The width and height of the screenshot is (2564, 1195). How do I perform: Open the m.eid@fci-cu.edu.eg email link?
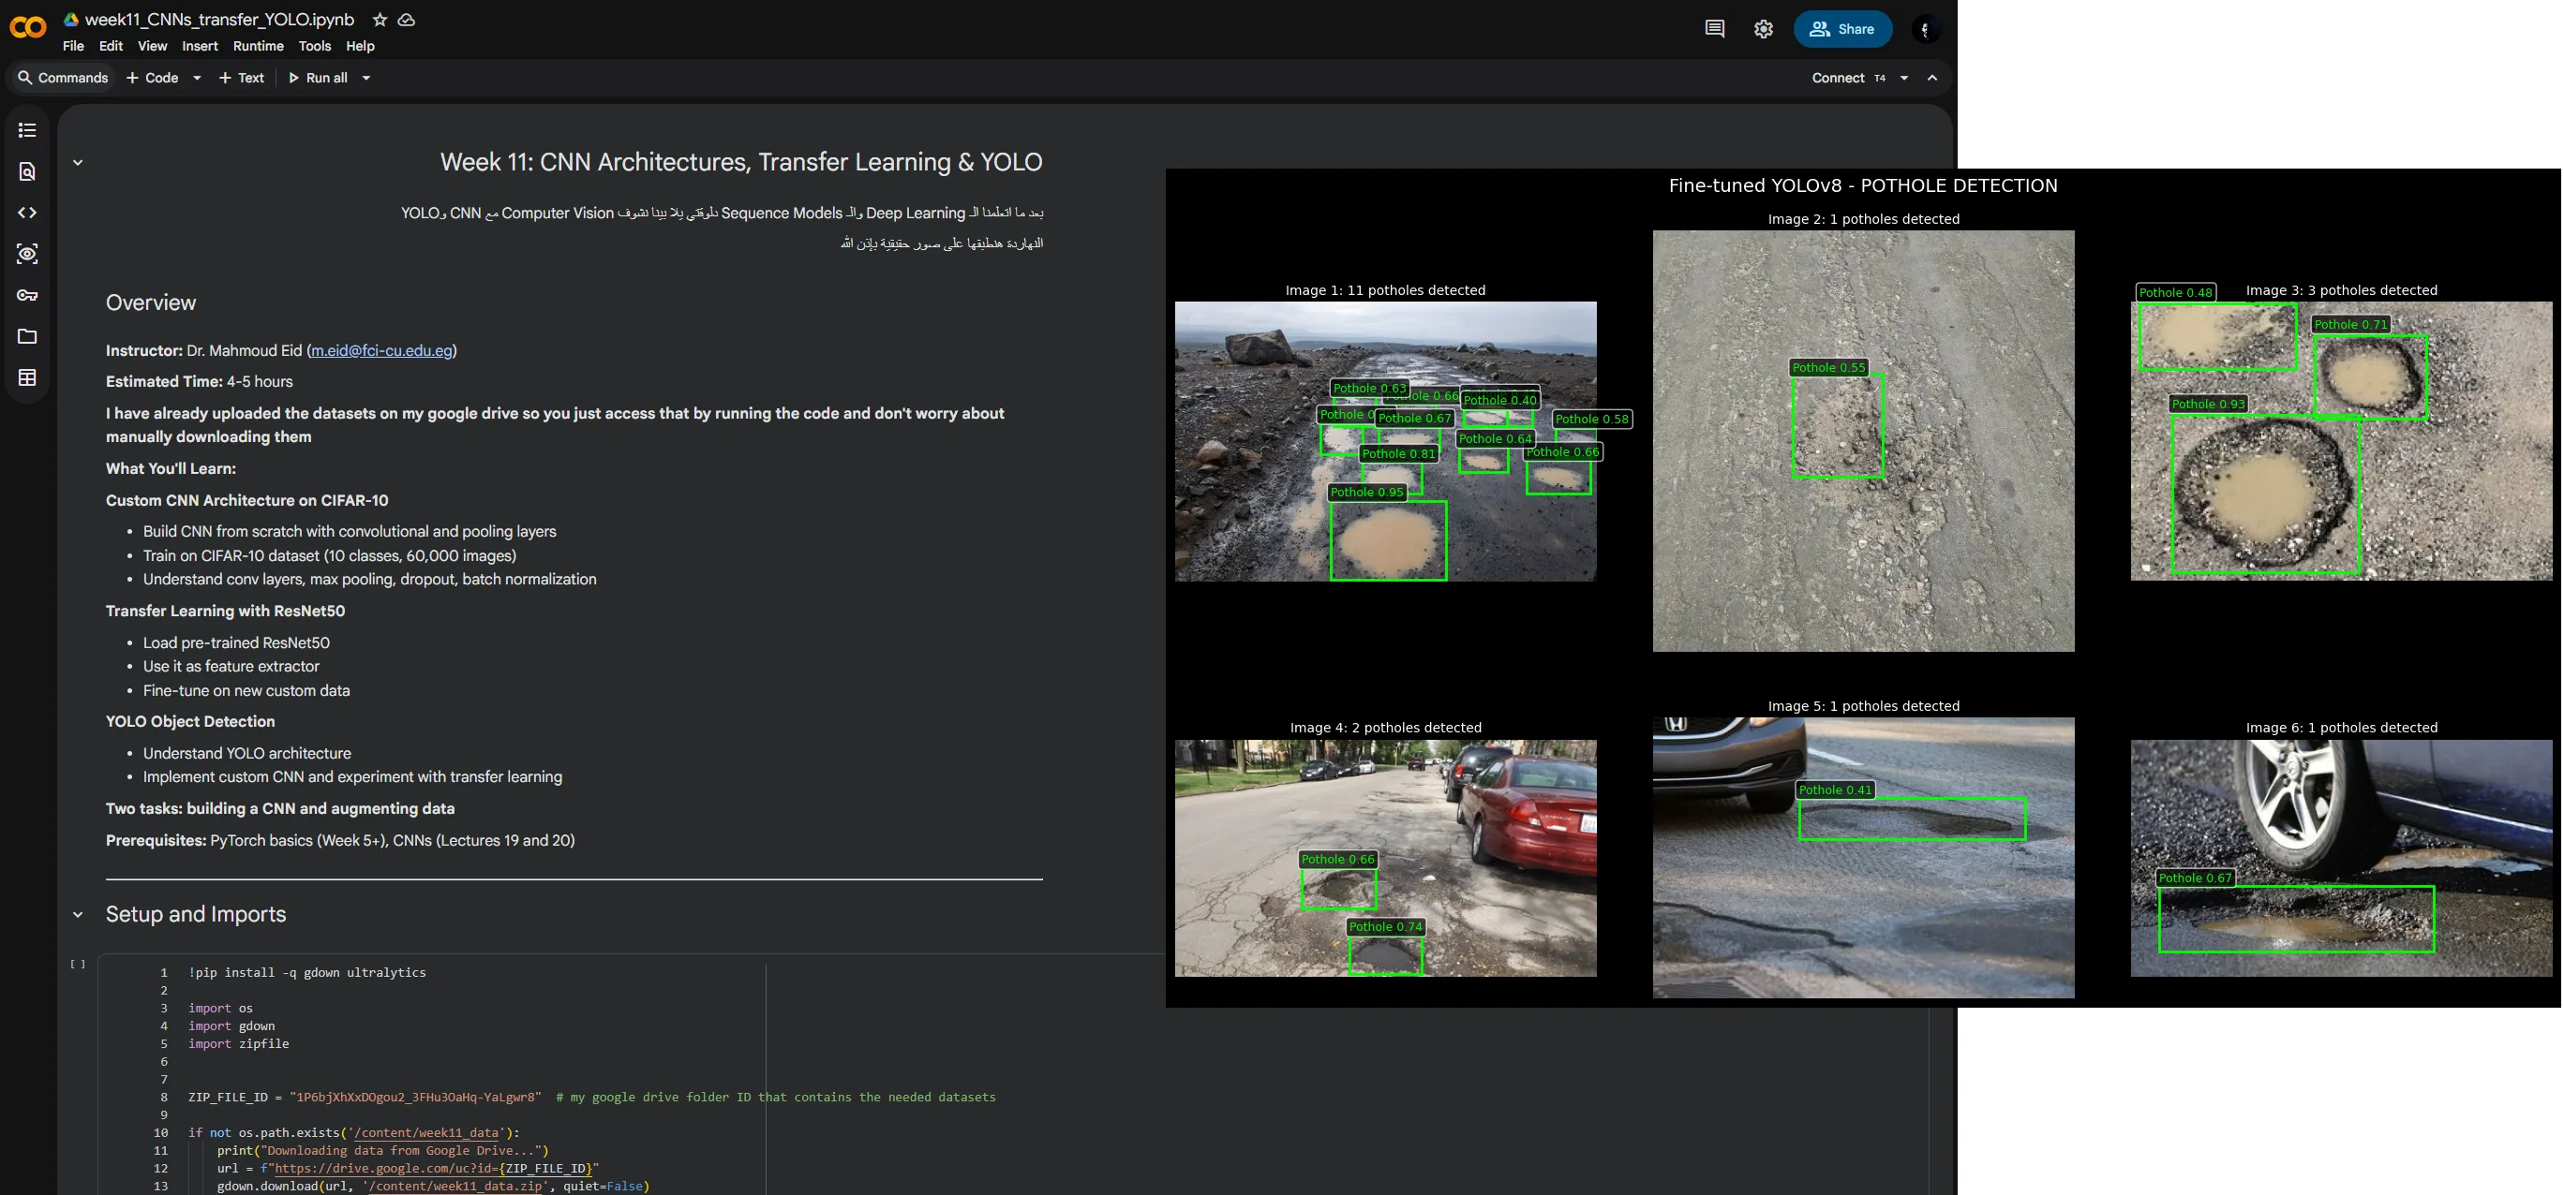tap(381, 350)
